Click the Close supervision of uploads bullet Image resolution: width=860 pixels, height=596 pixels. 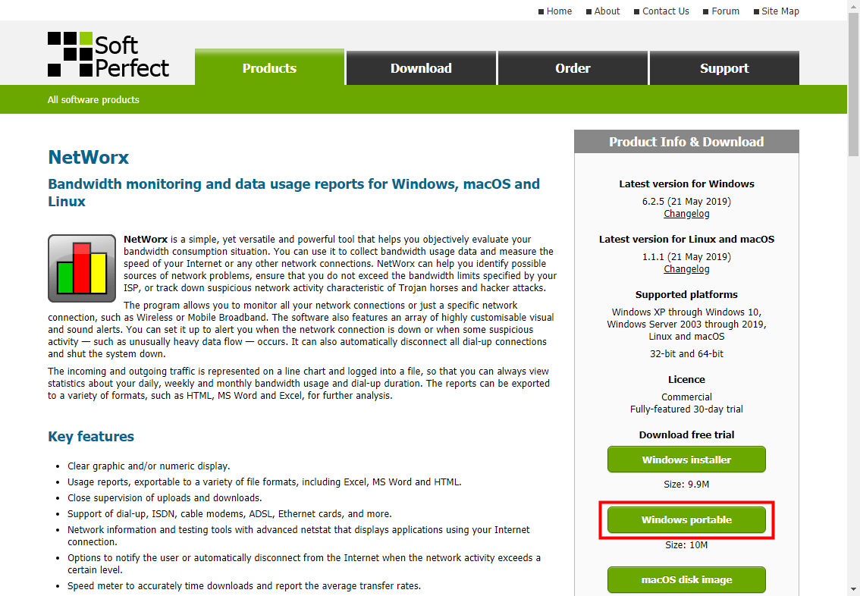[x=165, y=498]
